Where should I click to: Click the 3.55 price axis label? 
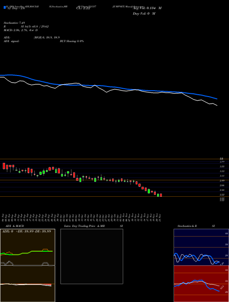click(x=222, y=167)
